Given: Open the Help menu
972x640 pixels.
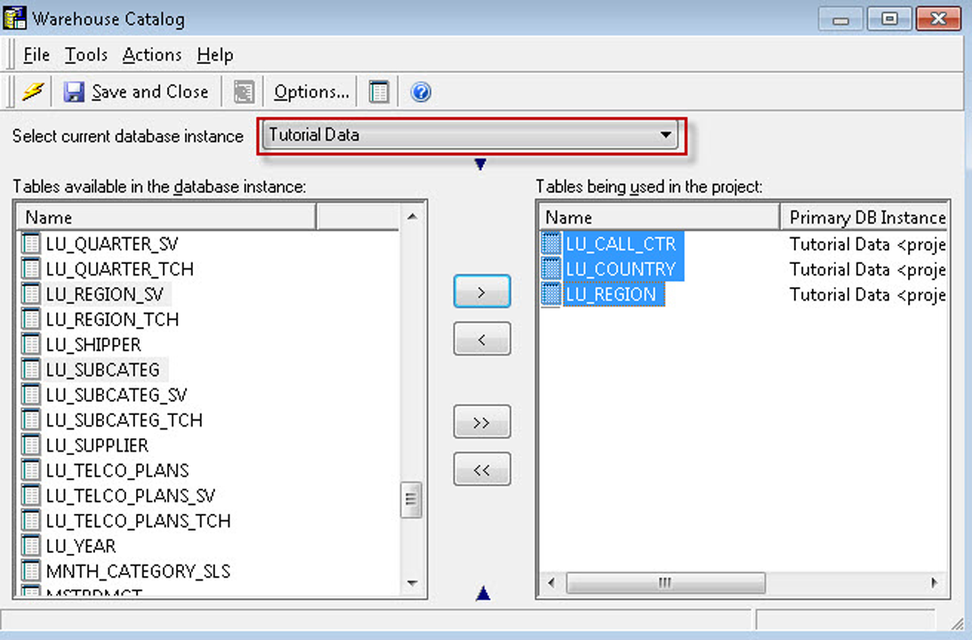Looking at the screenshot, I should 215,55.
